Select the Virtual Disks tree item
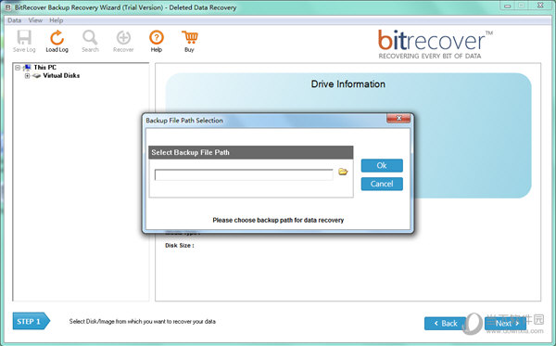Image resolution: width=556 pixels, height=346 pixels. coord(61,75)
